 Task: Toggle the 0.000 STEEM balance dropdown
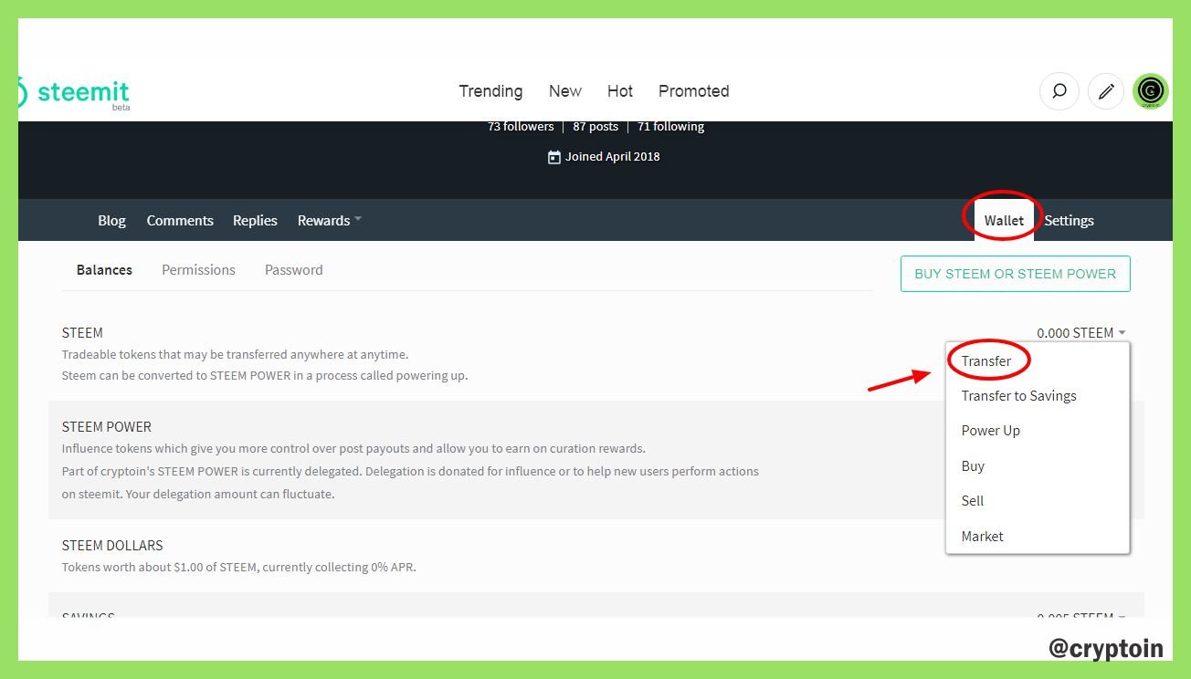click(1081, 333)
